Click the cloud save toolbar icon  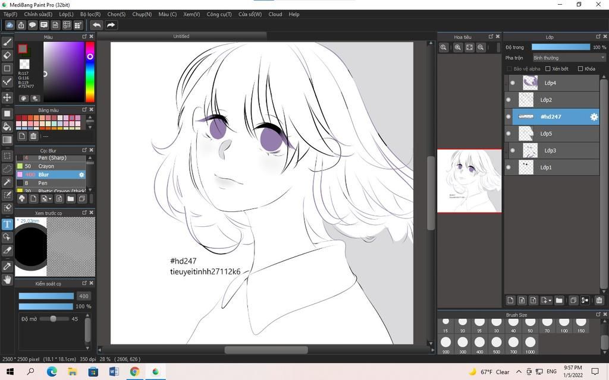pyautogui.click(x=10, y=25)
